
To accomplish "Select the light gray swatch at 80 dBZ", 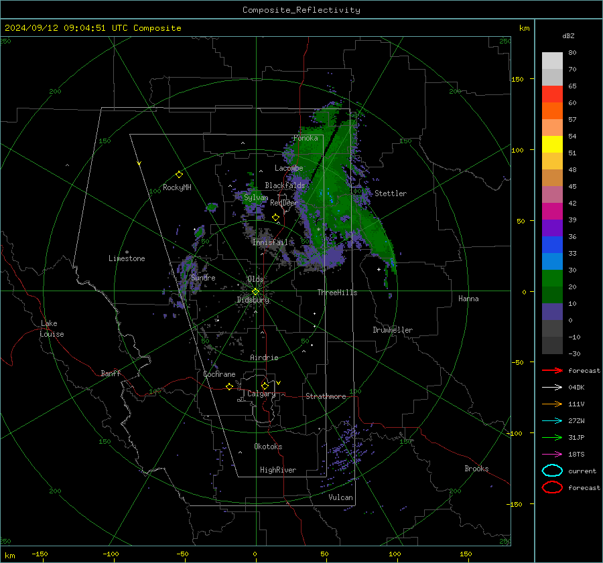I will (552, 61).
